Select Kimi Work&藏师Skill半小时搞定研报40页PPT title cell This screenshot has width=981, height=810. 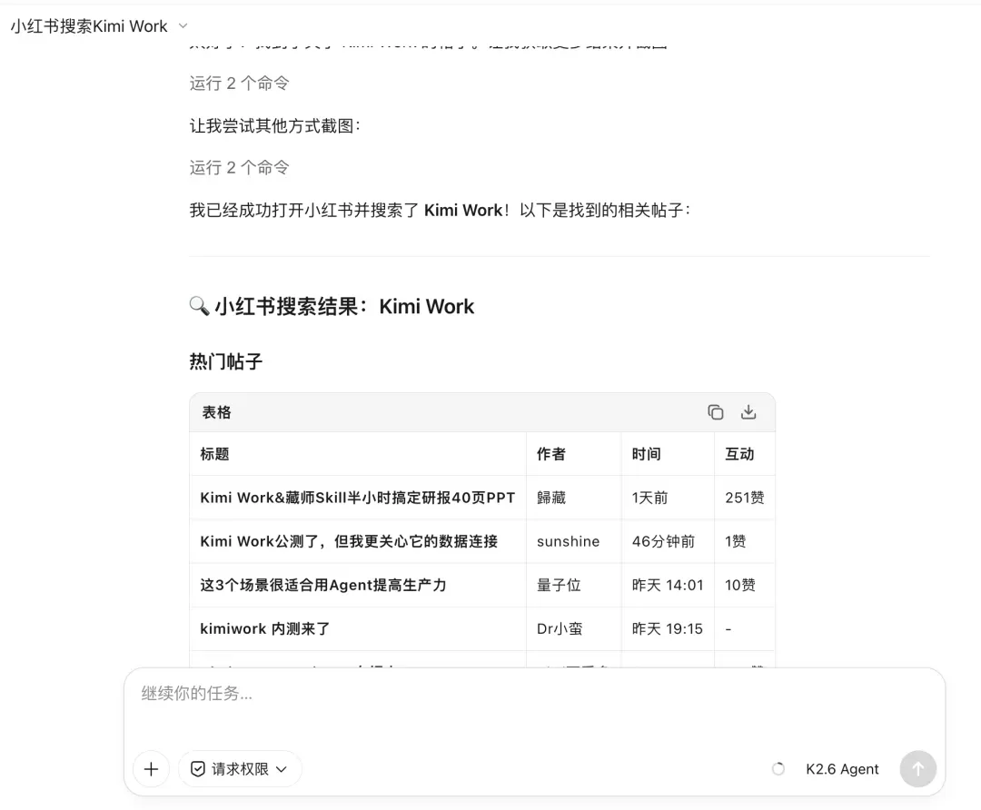pyautogui.click(x=357, y=498)
